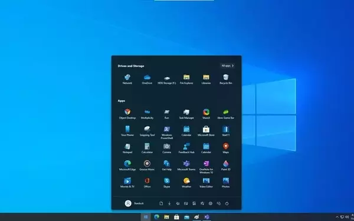Click the network icon in system tray
354x221 pixels.
(x=342, y=217)
